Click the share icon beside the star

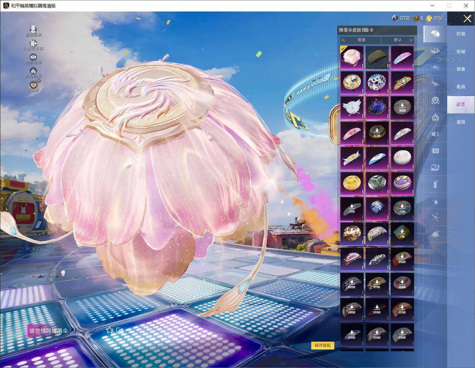120,330
